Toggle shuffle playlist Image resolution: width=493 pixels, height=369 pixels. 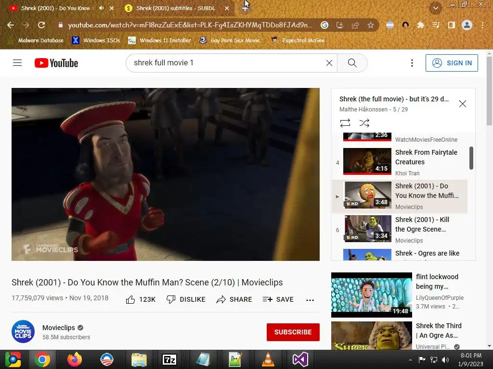point(364,123)
